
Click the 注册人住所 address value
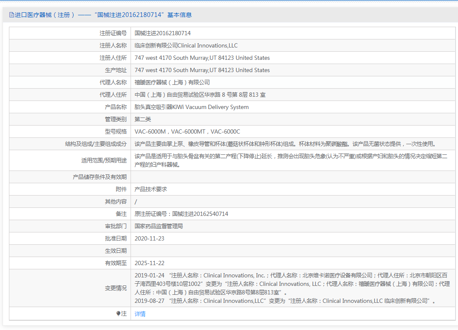pyautogui.click(x=202, y=58)
